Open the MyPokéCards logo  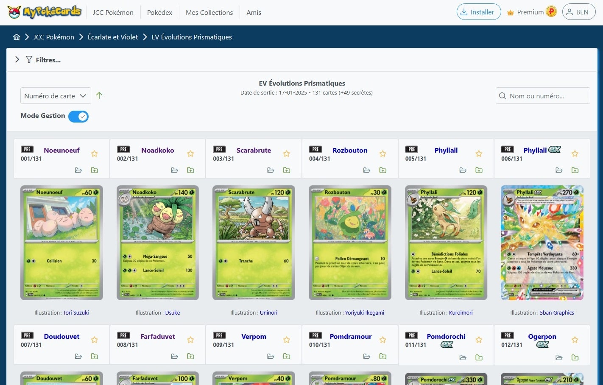point(44,12)
